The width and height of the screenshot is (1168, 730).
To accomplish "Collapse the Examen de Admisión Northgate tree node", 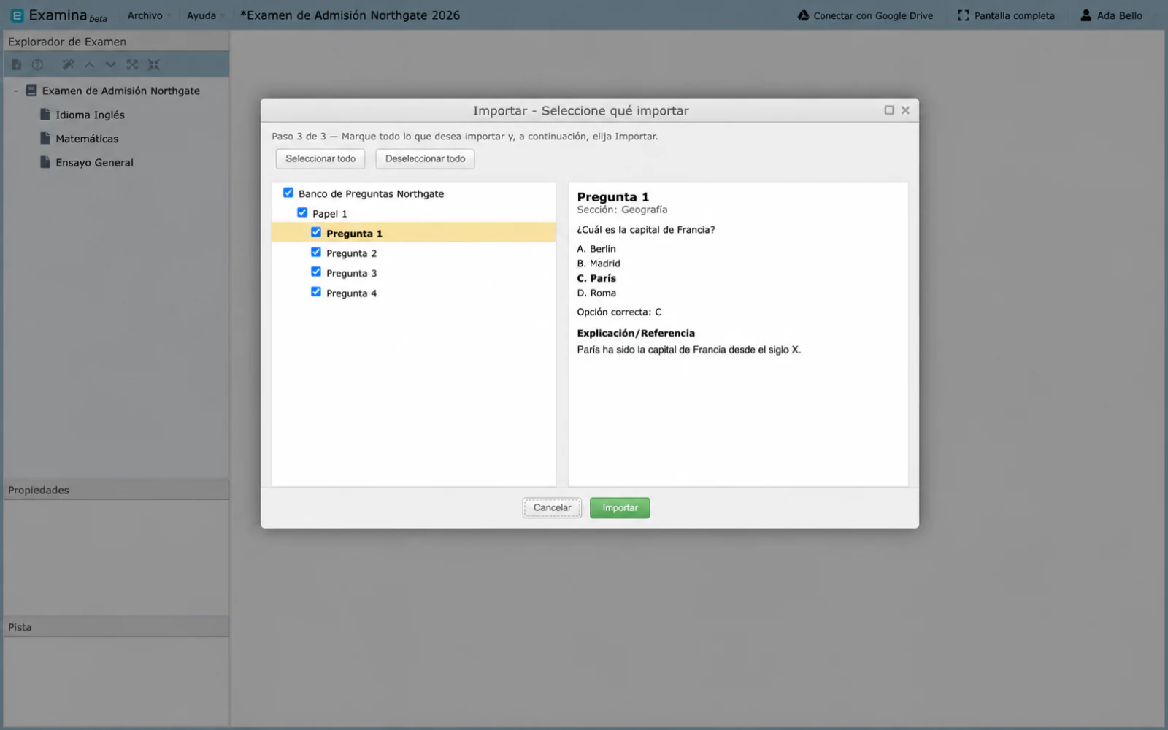I will pyautogui.click(x=15, y=91).
